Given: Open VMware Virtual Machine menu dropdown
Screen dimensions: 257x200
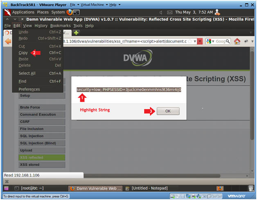Looking at the screenshot, I should coord(94,5).
